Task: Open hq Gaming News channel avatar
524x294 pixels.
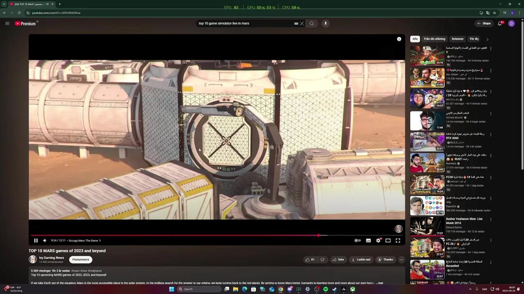Action: tap(33, 259)
